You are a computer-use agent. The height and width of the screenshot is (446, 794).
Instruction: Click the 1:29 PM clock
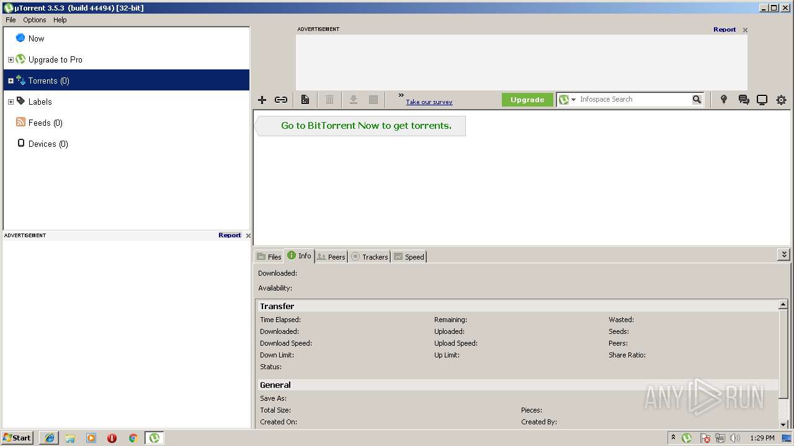762,438
